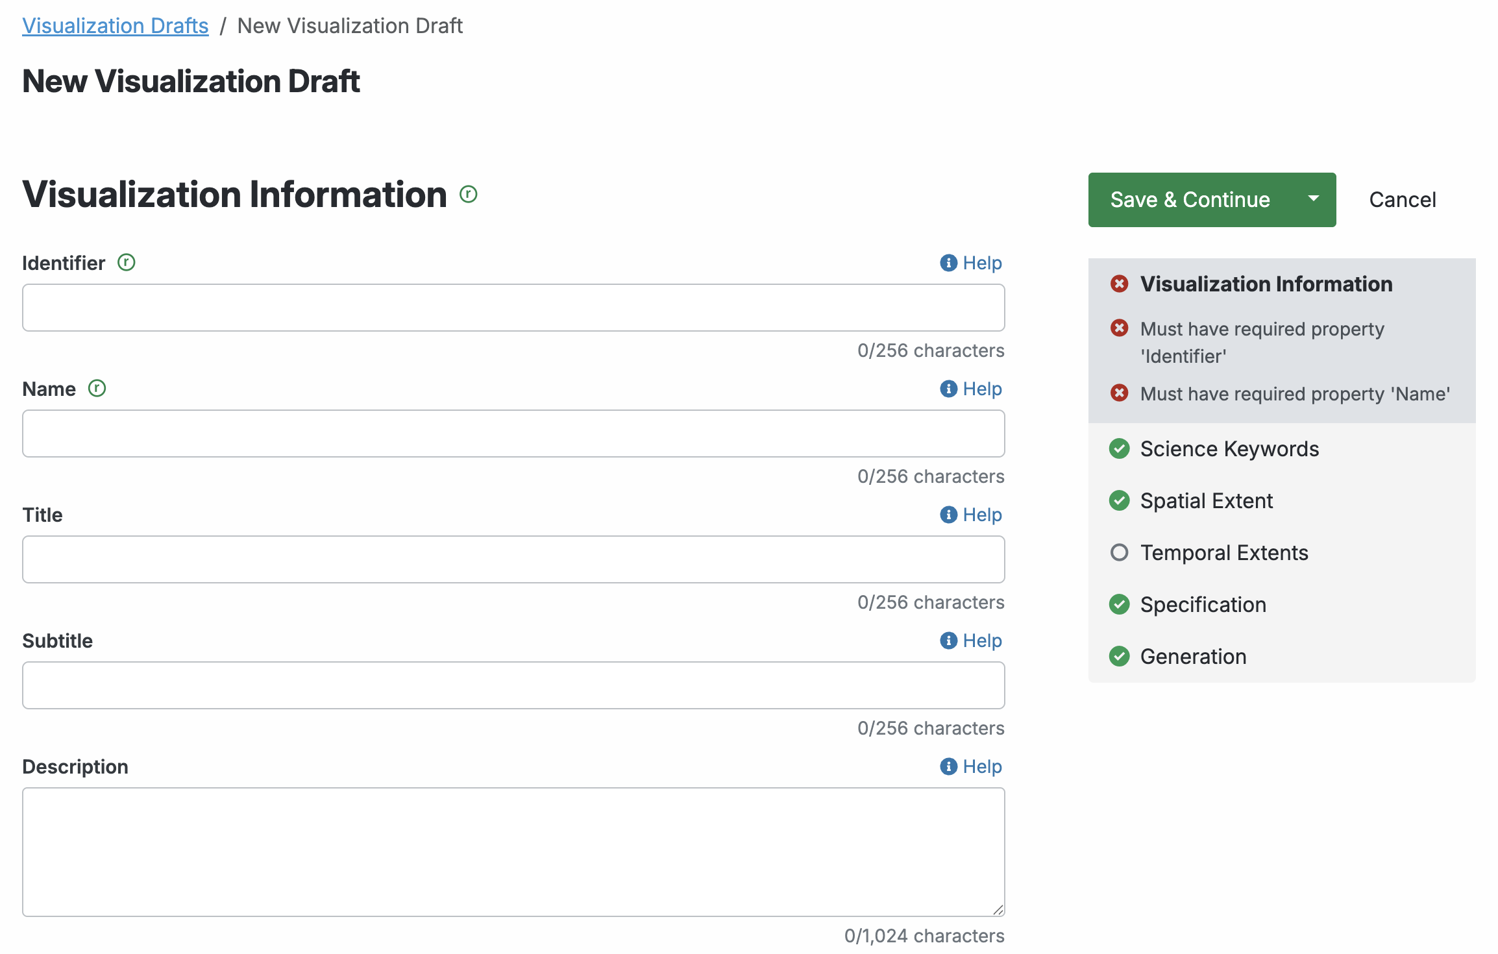The height and width of the screenshot is (954, 1498).
Task: Click the Identifier help info icon
Action: (948, 263)
